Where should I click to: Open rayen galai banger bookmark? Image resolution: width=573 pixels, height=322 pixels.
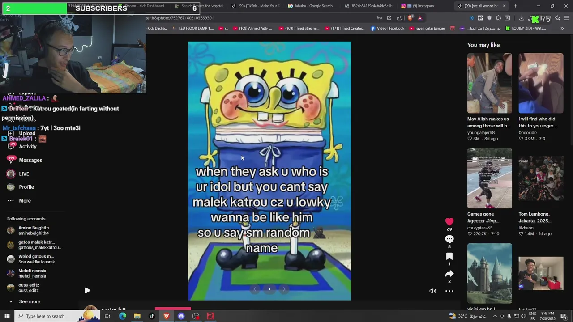pos(427,28)
